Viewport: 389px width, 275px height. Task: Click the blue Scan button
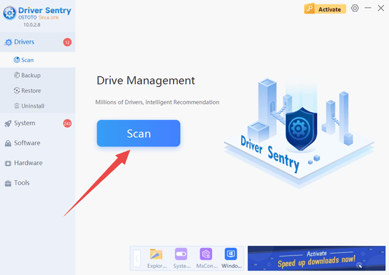138,134
